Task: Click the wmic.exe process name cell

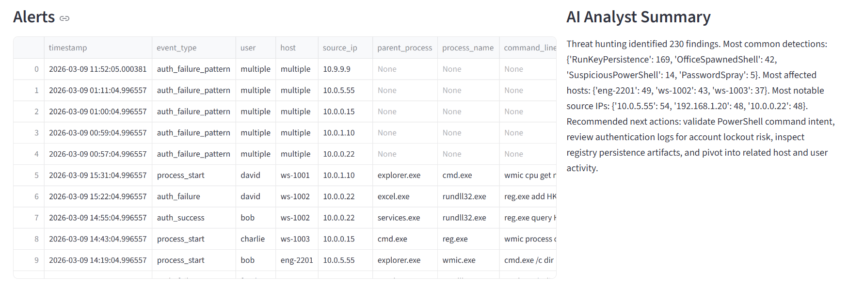Action: pyautogui.click(x=459, y=260)
